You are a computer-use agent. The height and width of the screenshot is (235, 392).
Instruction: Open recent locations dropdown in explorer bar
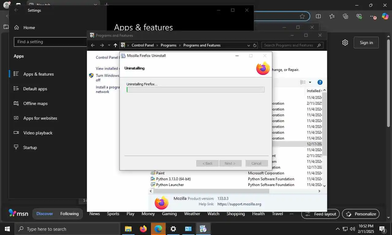(x=109, y=45)
